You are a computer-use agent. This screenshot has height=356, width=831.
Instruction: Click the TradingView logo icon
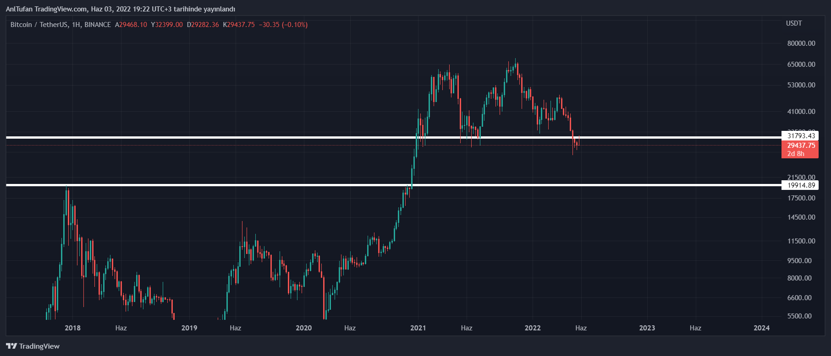(11, 346)
